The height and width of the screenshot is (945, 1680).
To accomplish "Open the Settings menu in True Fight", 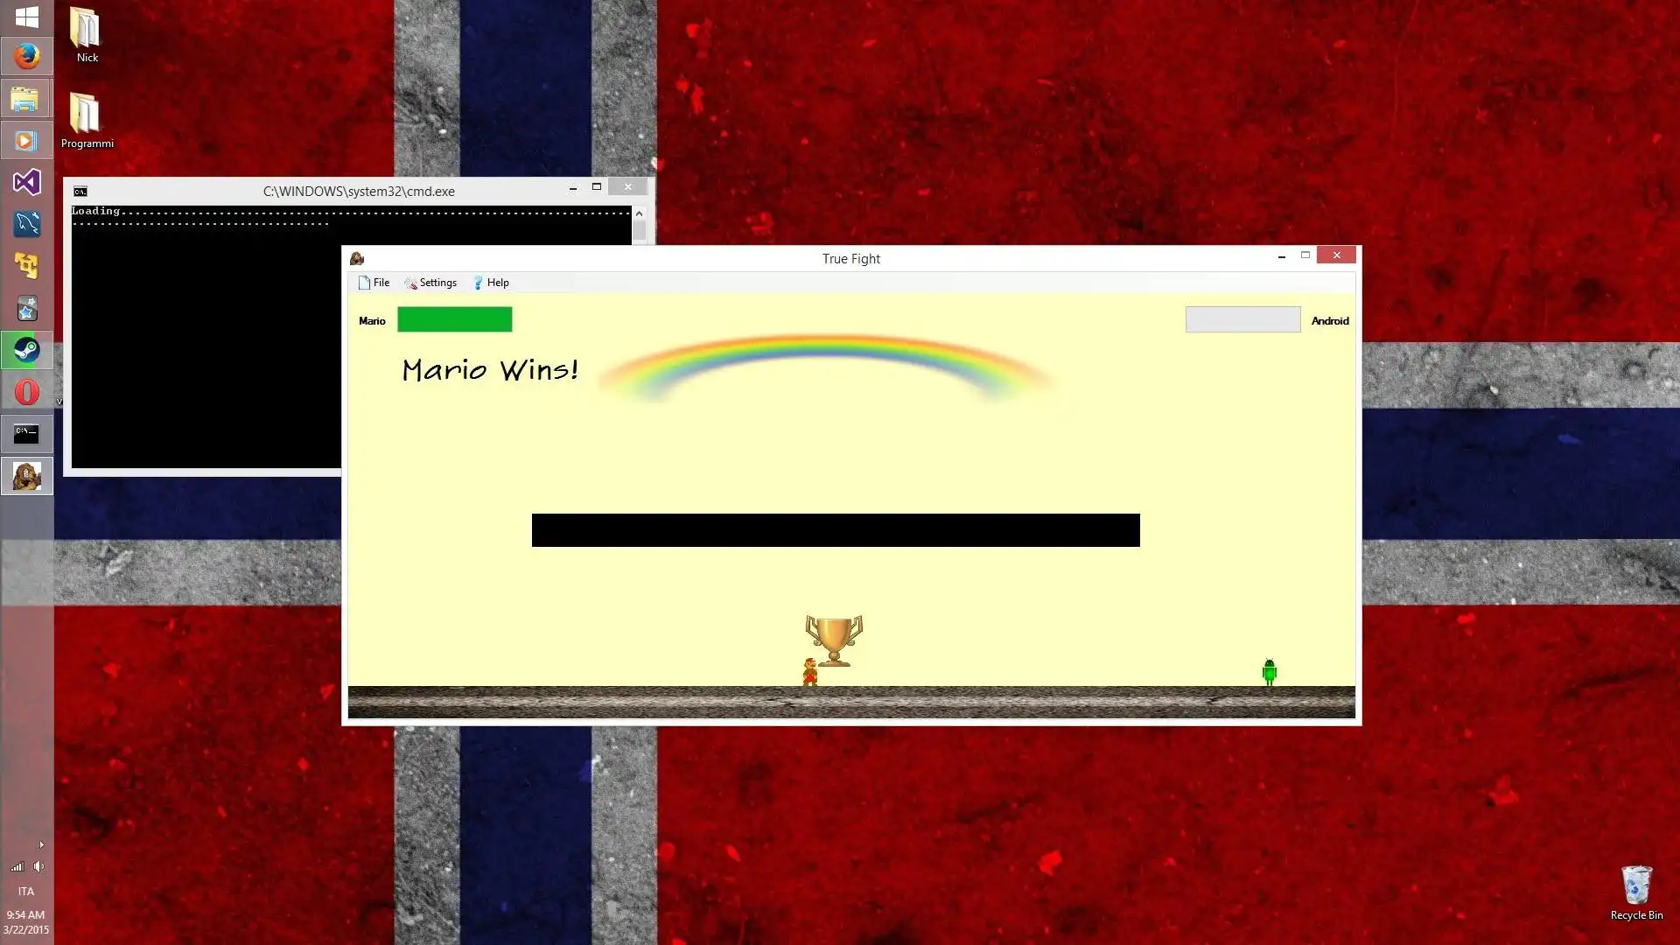I will 437,283.
